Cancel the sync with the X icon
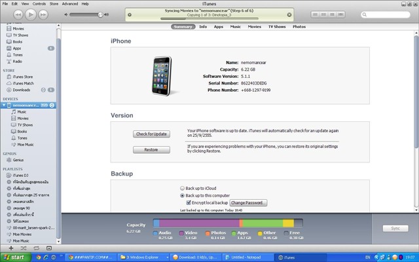The height and width of the screenshot is (262, 419). (289, 15)
